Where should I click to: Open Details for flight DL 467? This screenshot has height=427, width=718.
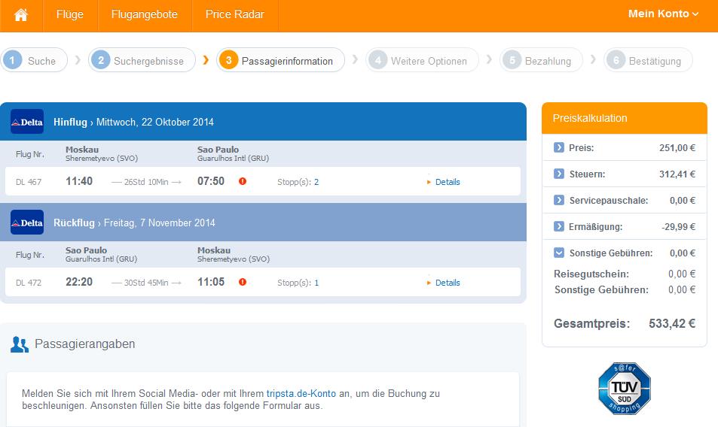[x=448, y=182]
